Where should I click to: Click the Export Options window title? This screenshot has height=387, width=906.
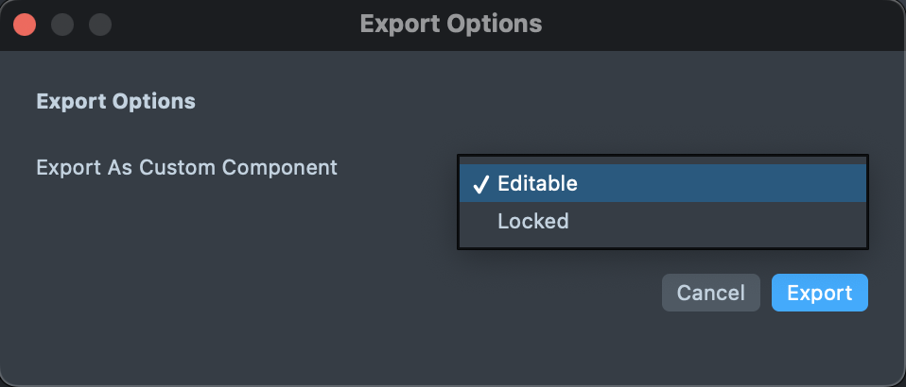451,23
